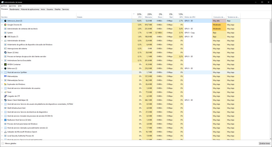Image resolution: width=272 pixels, height=147 pixels.
Task: Sort by the CPU column header
Action: click(139, 16)
